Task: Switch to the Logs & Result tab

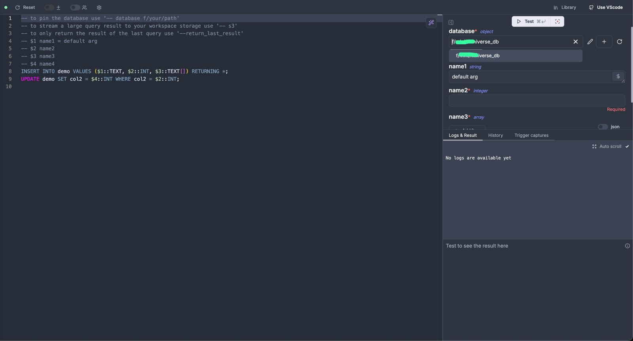Action: (462, 135)
